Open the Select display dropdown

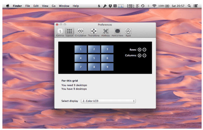tap(108, 101)
